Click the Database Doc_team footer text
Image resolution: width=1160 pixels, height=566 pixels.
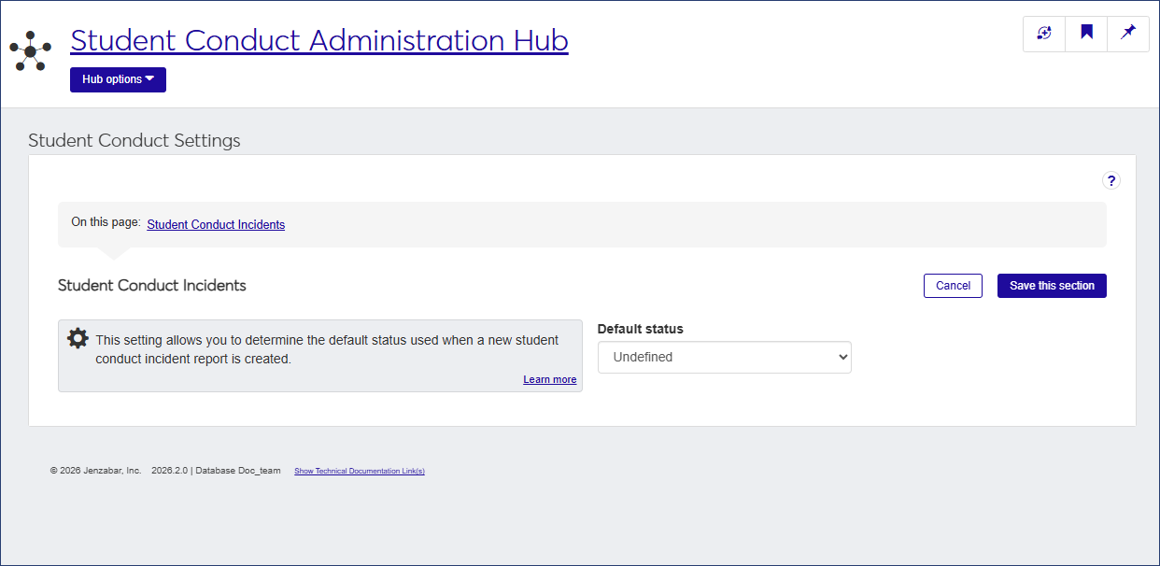[238, 471]
